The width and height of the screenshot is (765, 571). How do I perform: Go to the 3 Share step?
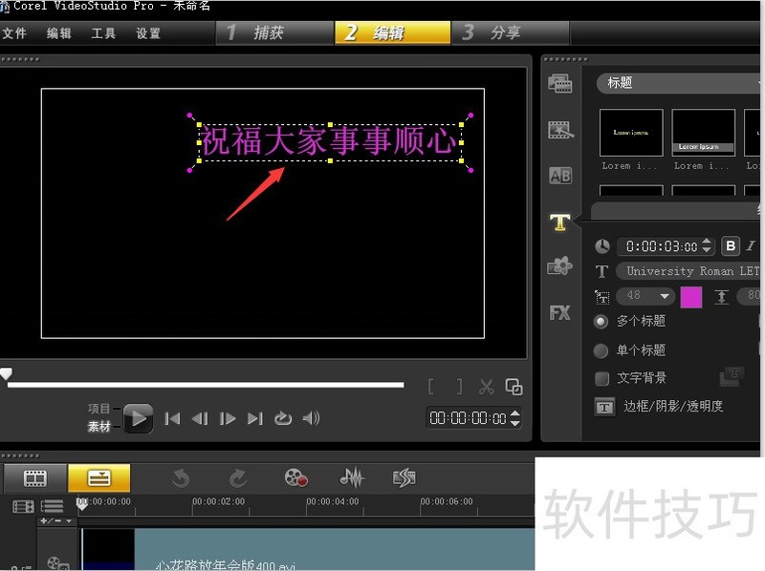click(x=511, y=33)
